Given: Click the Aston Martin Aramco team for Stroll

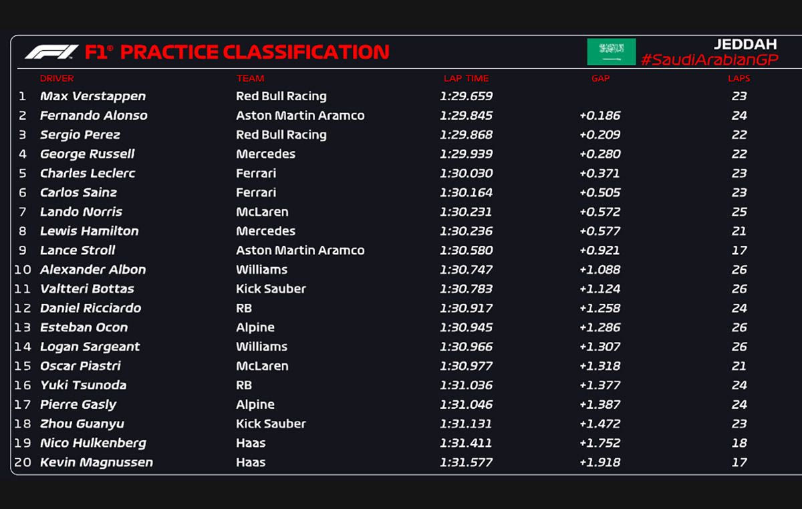Looking at the screenshot, I should [x=300, y=250].
